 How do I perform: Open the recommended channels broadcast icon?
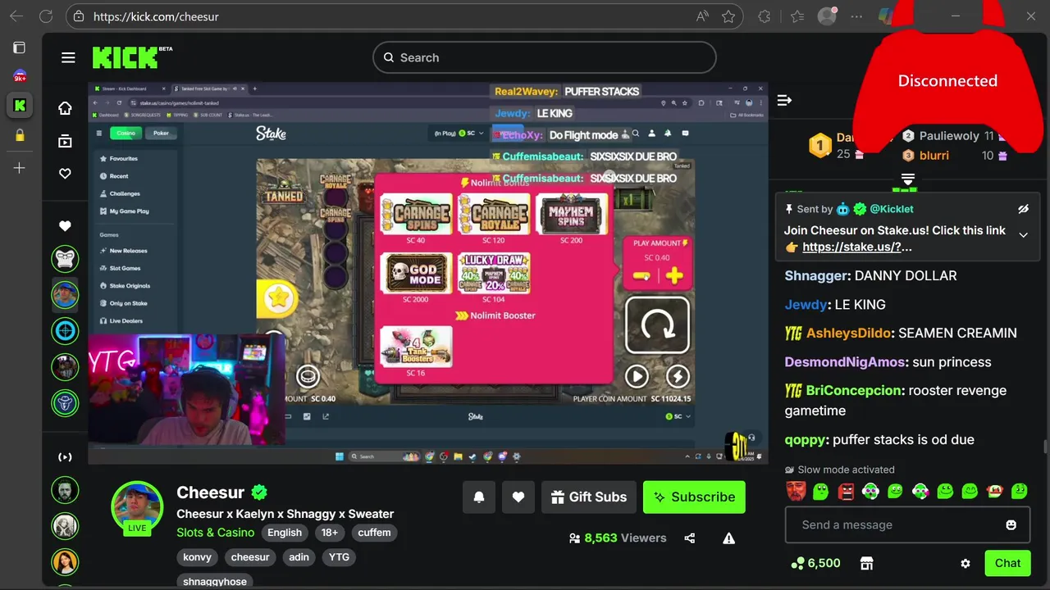[x=65, y=457]
